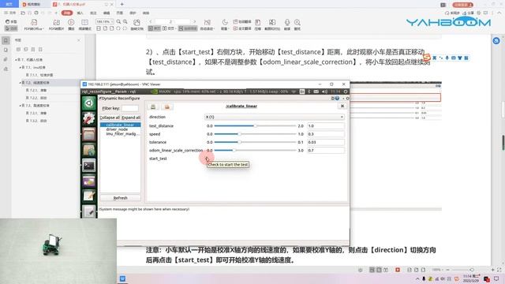Click the Refresh button
This screenshot has width=505, height=284.
coord(120,198)
